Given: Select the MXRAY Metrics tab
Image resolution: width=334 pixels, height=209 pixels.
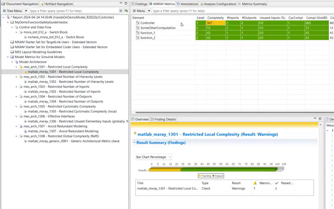Looking at the screenshot, I should click(162, 4).
